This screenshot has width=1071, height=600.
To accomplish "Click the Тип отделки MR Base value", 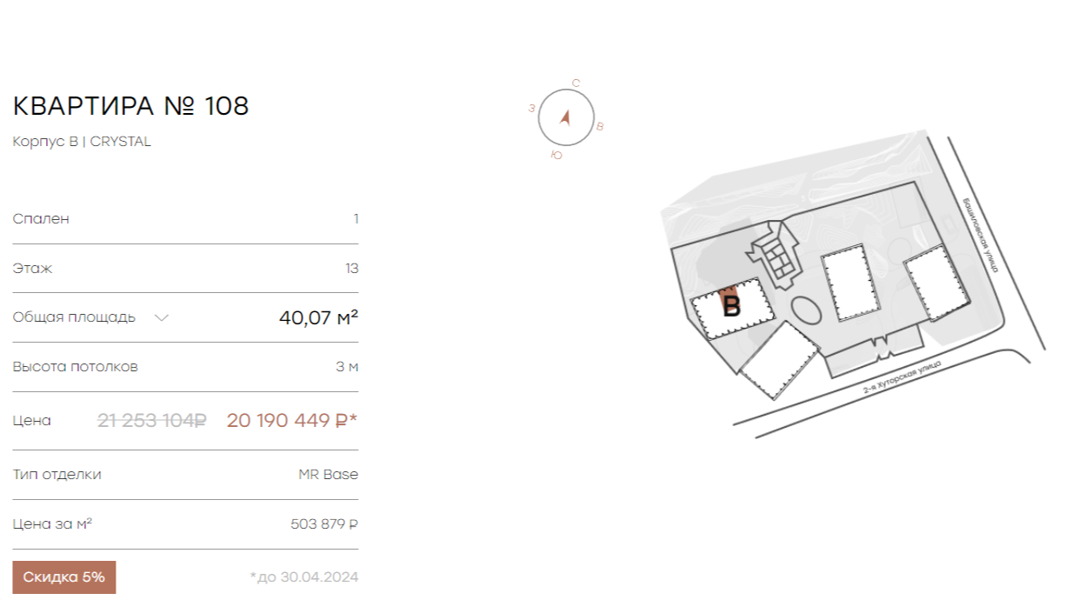I will pos(329,475).
